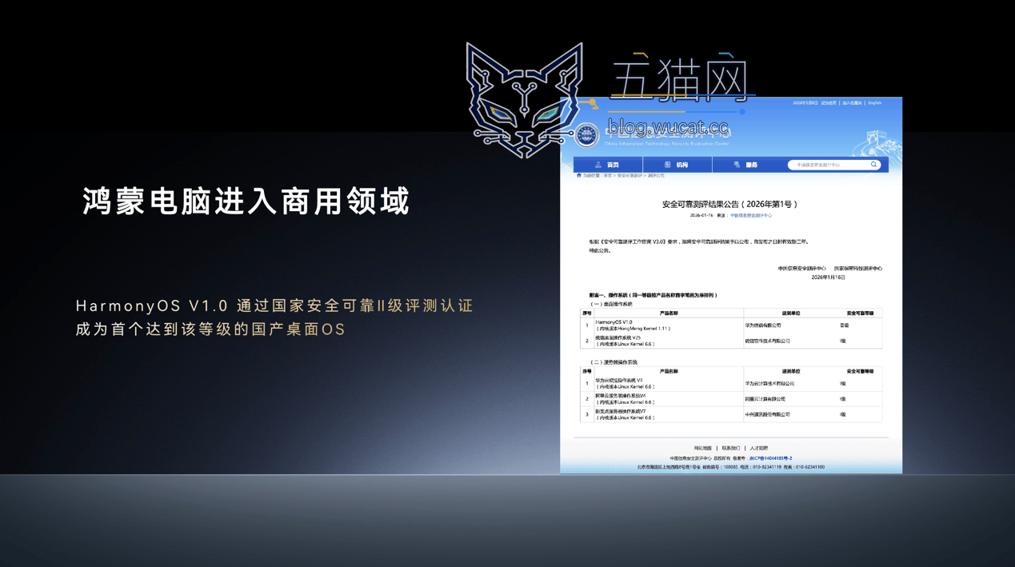The width and height of the screenshot is (1015, 567).
Task: Click the （二）服务器操作系统 section heading
Action: pos(613,362)
